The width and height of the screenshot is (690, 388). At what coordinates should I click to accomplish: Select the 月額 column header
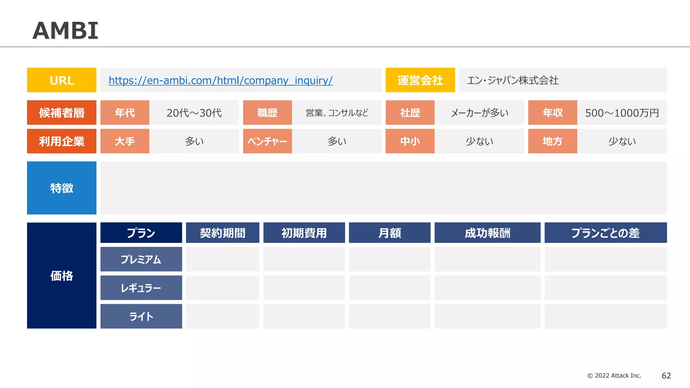pos(390,233)
